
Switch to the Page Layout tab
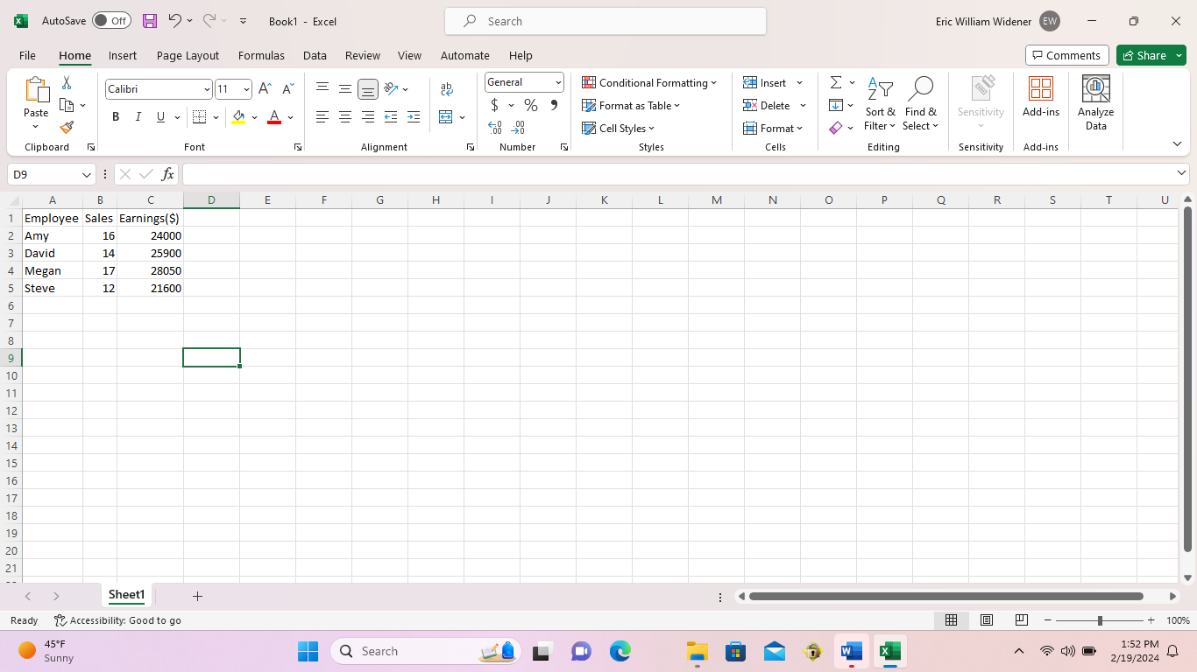coord(188,55)
